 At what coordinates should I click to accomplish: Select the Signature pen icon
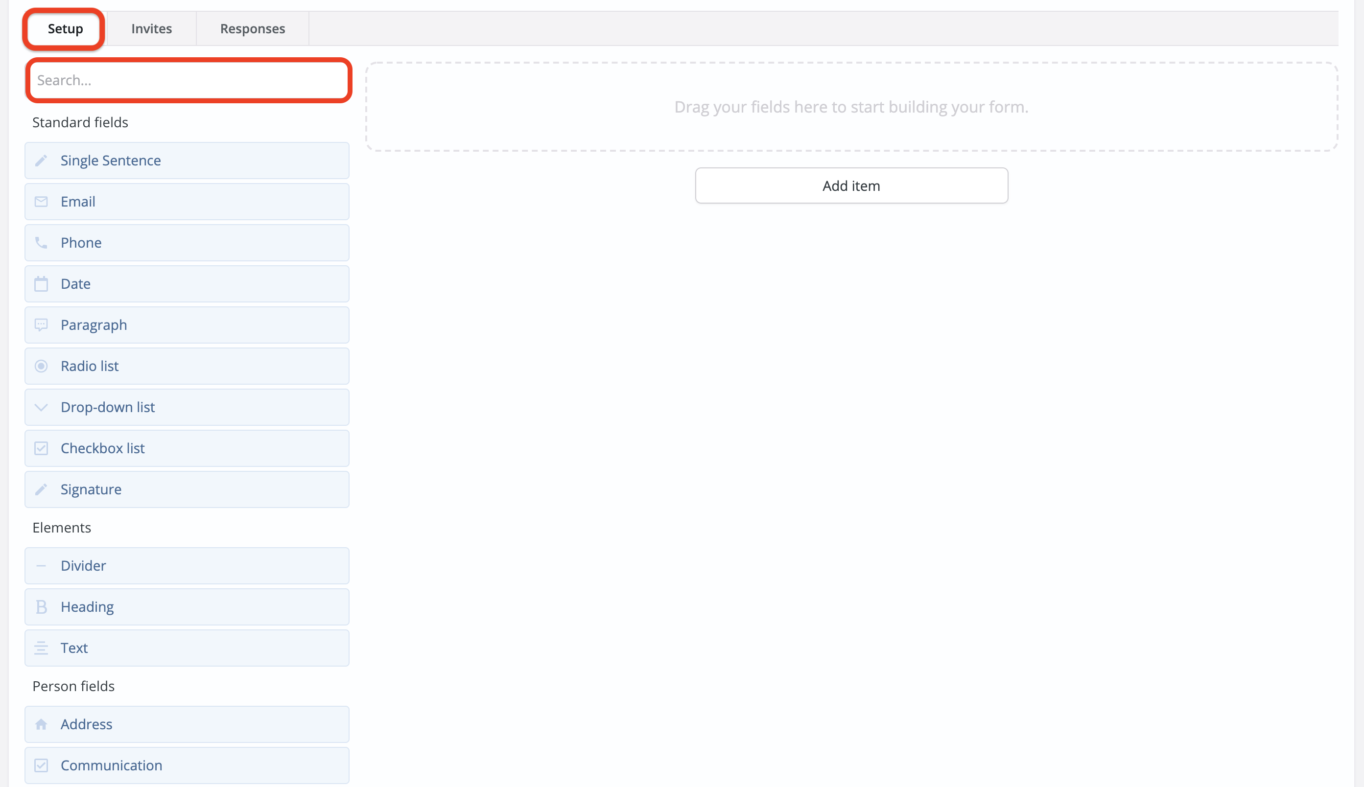[x=42, y=489]
